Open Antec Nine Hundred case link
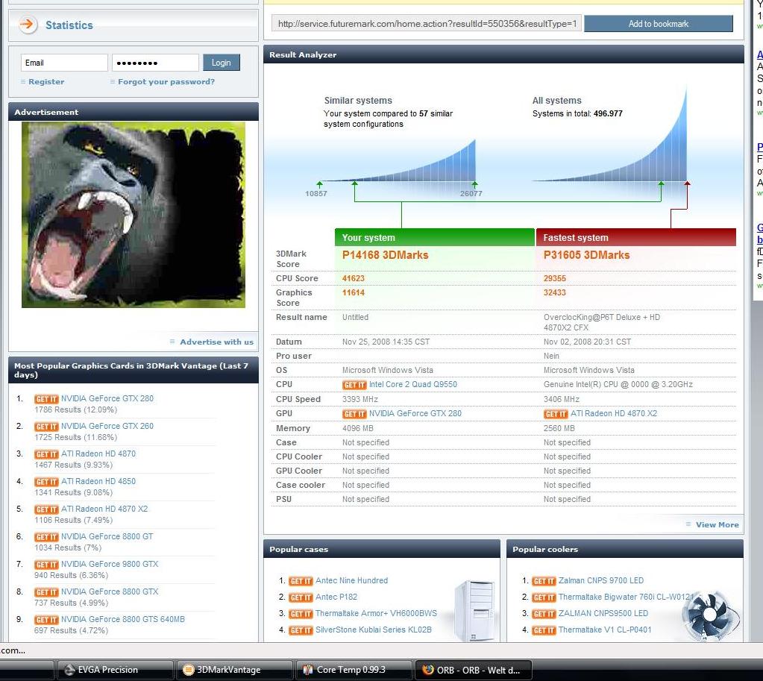The width and height of the screenshot is (763, 681). pos(352,581)
